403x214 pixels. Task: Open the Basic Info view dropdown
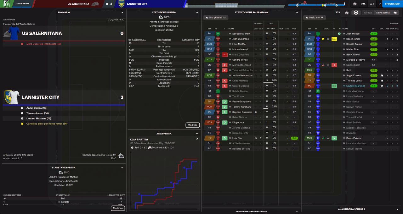(x=315, y=18)
